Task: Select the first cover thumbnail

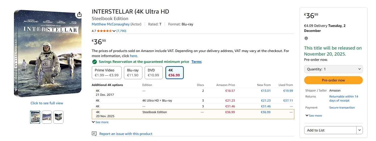Action: [x=35, y=117]
